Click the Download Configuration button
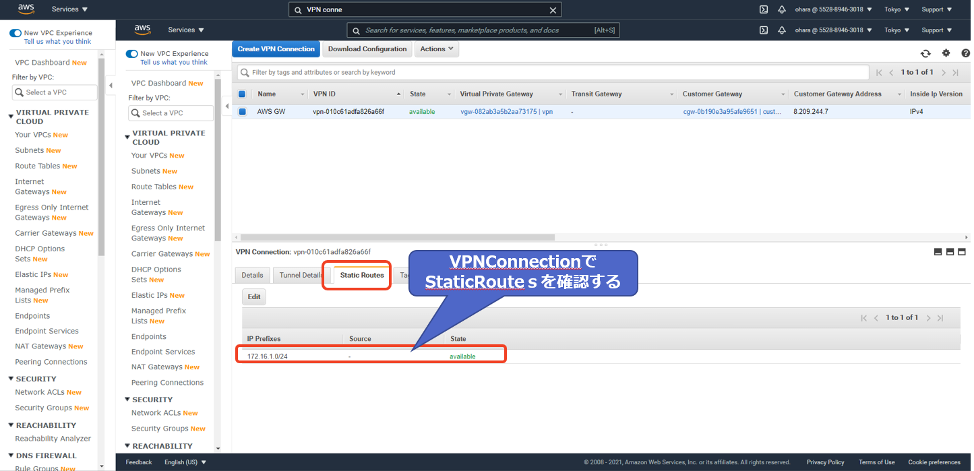The height and width of the screenshot is (471, 974). (367, 49)
